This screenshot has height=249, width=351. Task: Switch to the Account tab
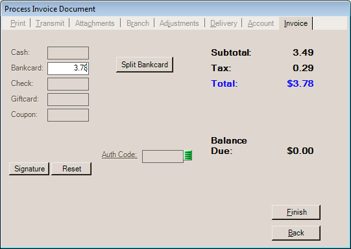[261, 23]
